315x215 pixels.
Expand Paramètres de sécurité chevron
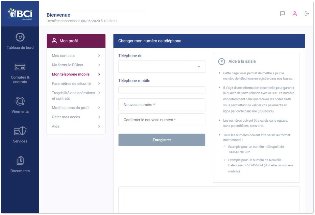point(99,83)
